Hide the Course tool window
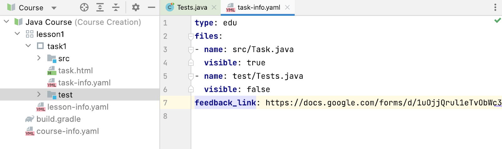Screen dimensions: 502x149 click(x=152, y=7)
